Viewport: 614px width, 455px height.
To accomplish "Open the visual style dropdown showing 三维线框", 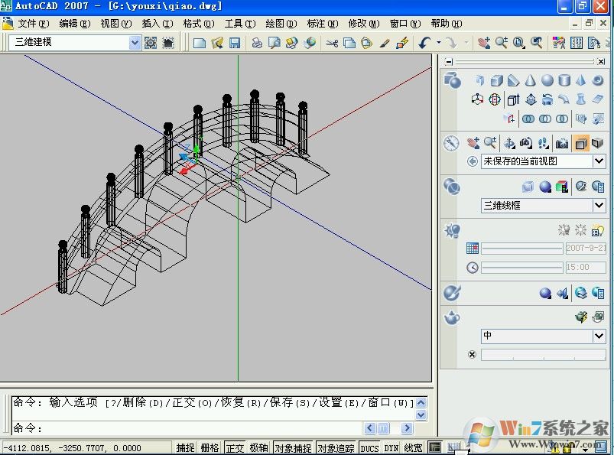I will coord(599,204).
